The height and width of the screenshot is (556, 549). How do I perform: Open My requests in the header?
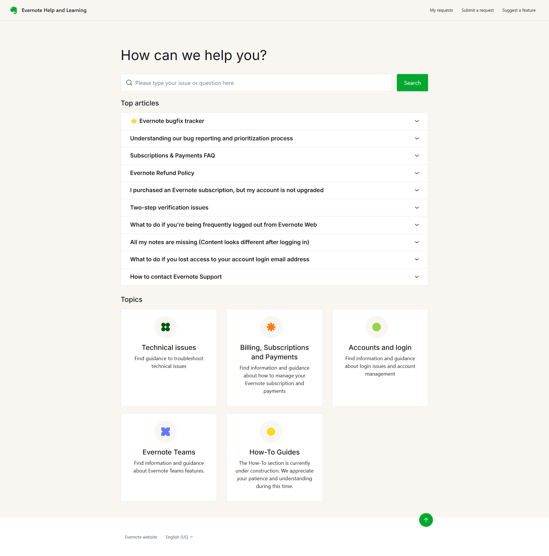(x=441, y=10)
